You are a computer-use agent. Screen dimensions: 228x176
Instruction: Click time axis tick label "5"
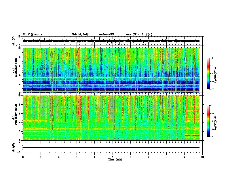113,157
